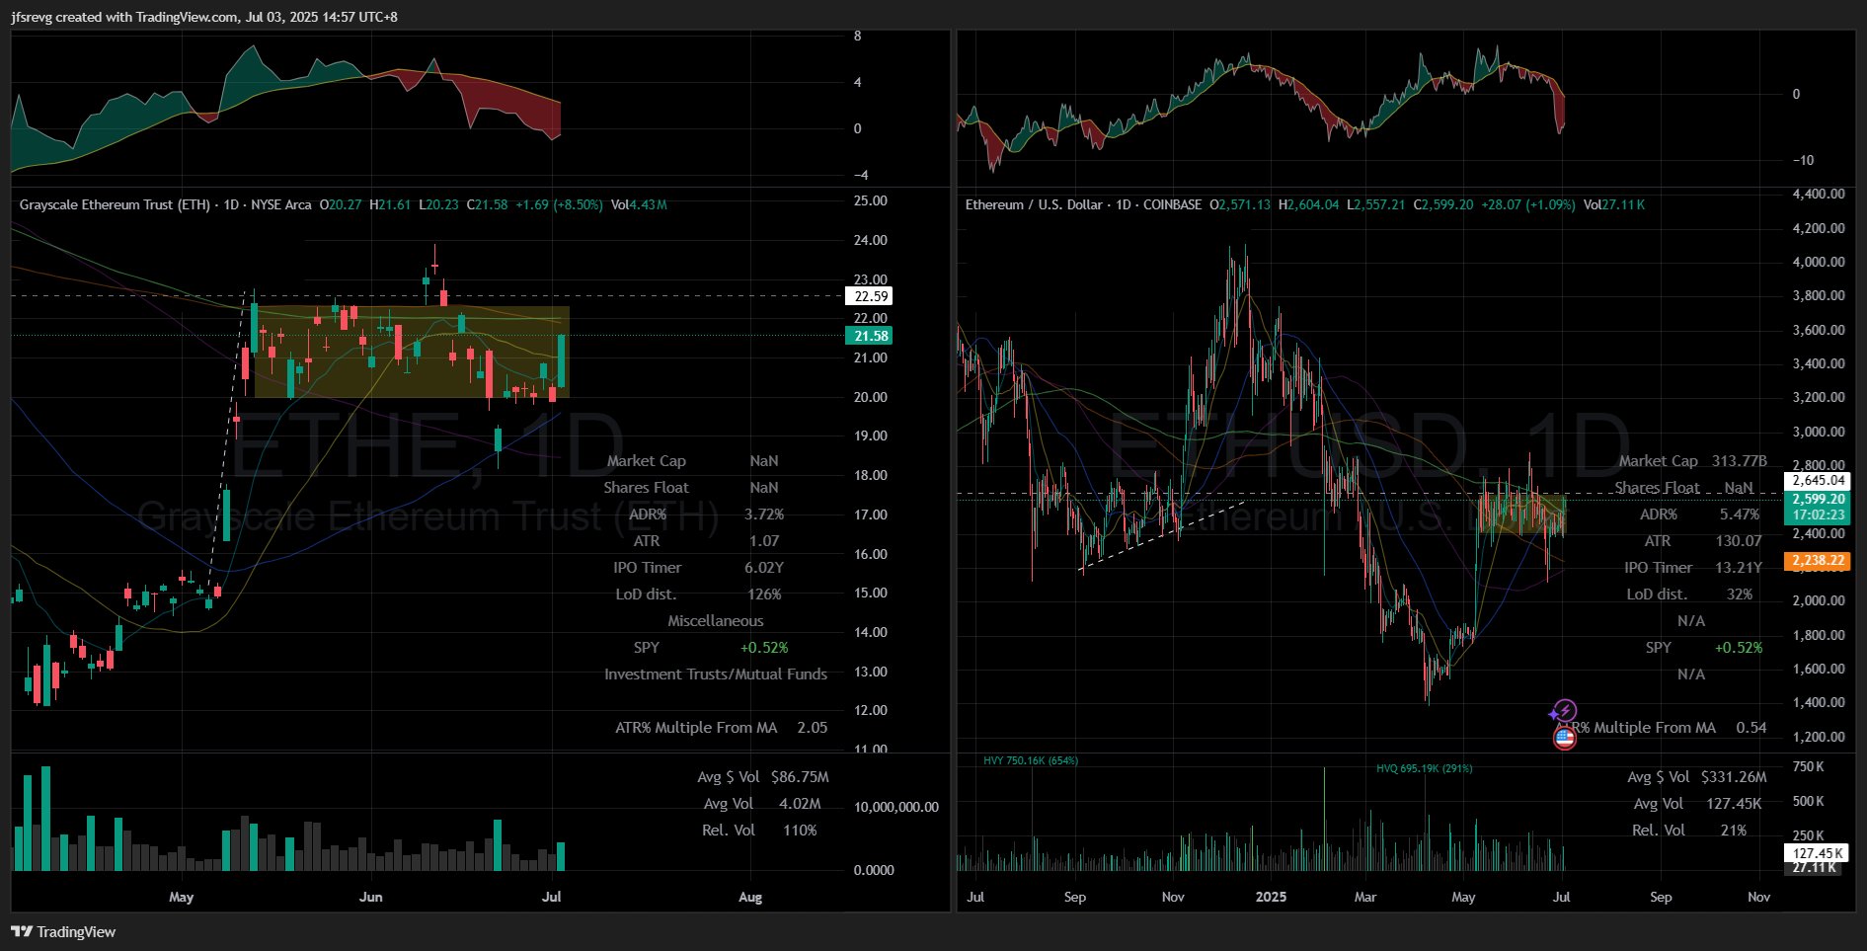Click ADR% value 5.47% on ETHUSD chart
This screenshot has height=951, width=1867.
(1739, 515)
